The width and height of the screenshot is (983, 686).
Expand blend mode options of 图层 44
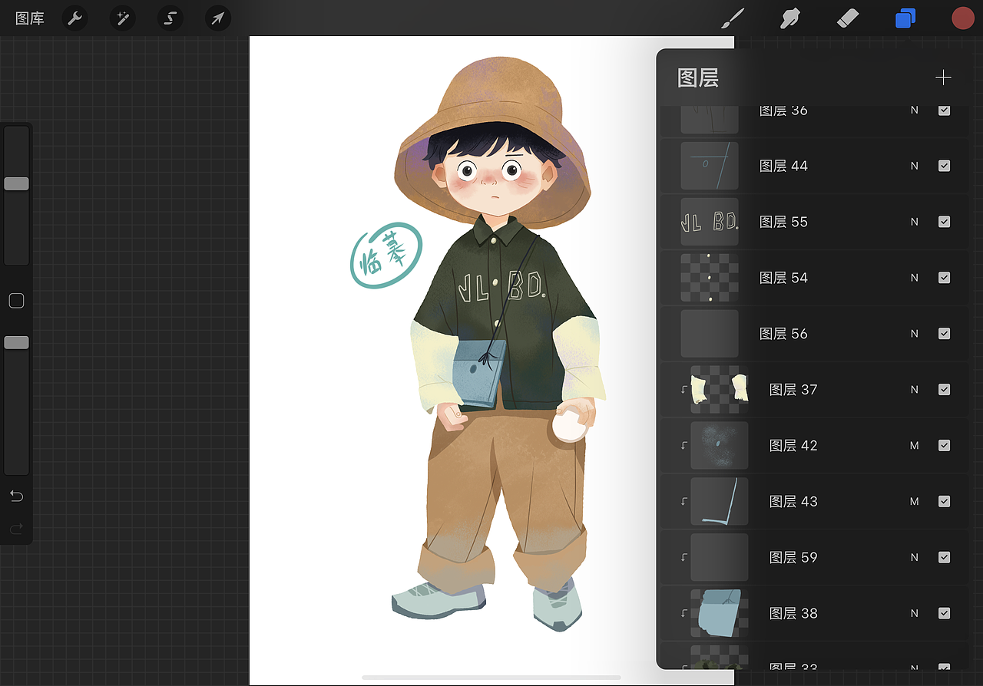tap(914, 166)
